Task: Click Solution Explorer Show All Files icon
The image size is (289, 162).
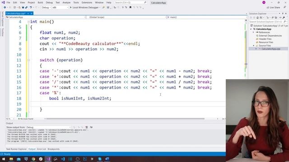Action: [276, 18]
